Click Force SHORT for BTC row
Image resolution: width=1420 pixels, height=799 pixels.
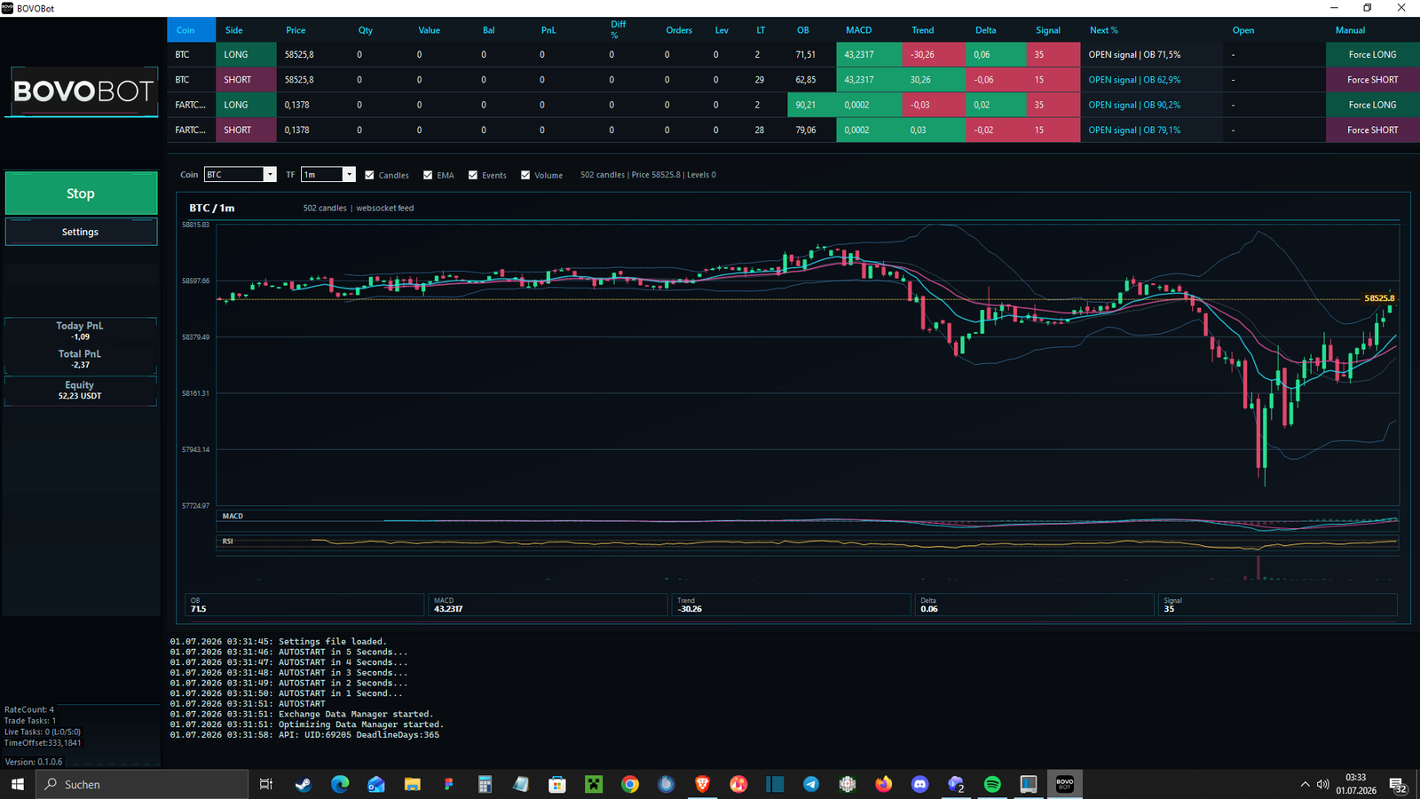click(1372, 80)
